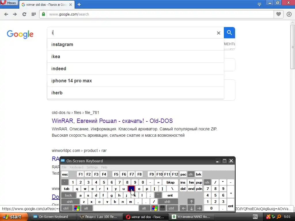Image resolution: width=295 pixels, height=221 pixels.
Task: Click the green padlock security icon
Action: (44, 14)
